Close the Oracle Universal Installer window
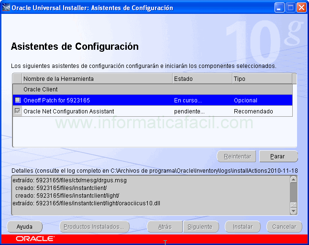This screenshot has height=245, width=309. [301, 8]
